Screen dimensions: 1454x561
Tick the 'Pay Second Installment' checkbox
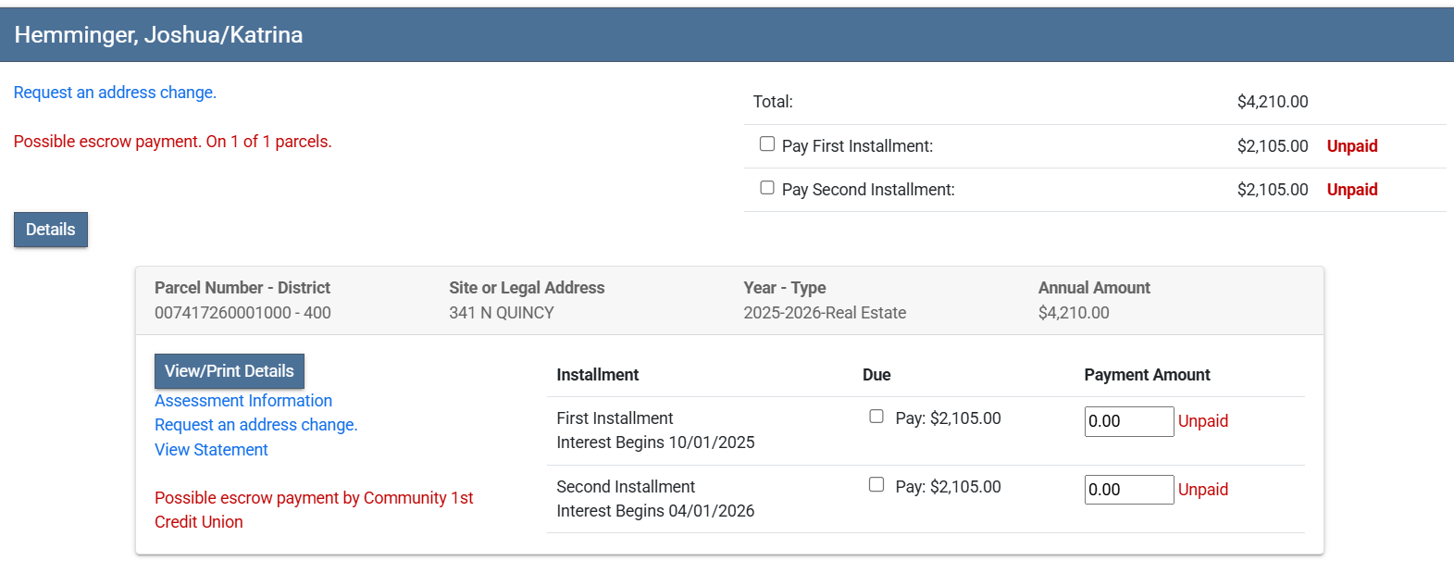[x=767, y=188]
